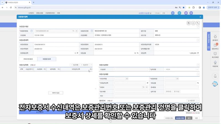Bookmark this page with browser star icon

point(183,8)
